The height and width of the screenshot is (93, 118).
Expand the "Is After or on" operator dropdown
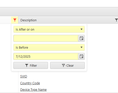[x=49, y=29]
